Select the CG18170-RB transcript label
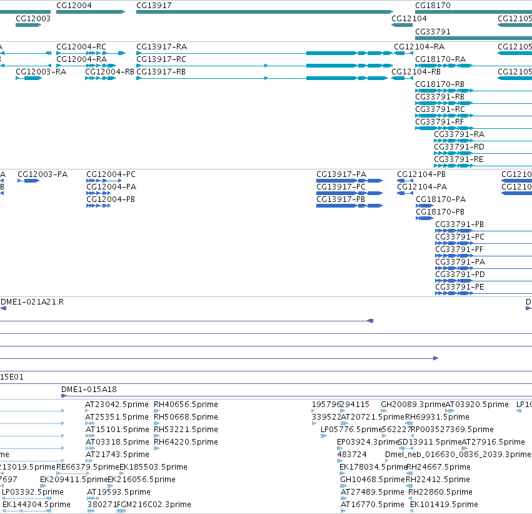This screenshot has height=514, width=532. [439, 84]
